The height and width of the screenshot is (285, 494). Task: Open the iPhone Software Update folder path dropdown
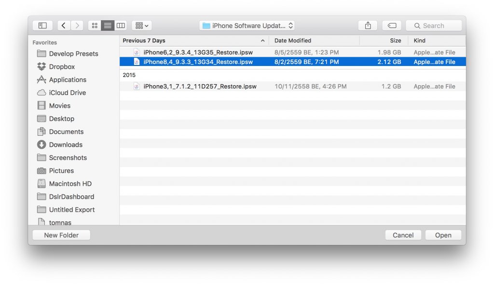point(247,25)
